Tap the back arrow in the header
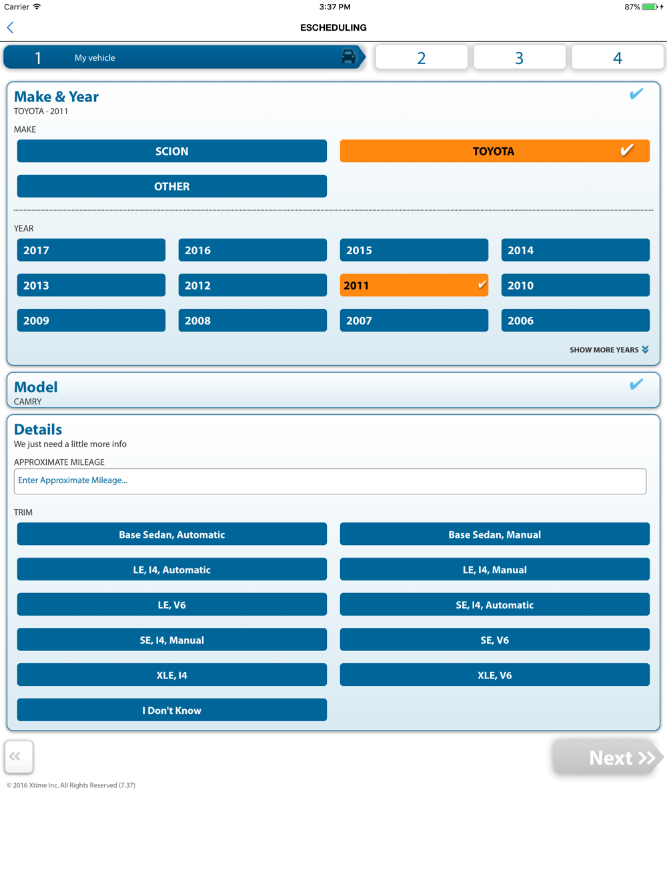 tap(10, 27)
